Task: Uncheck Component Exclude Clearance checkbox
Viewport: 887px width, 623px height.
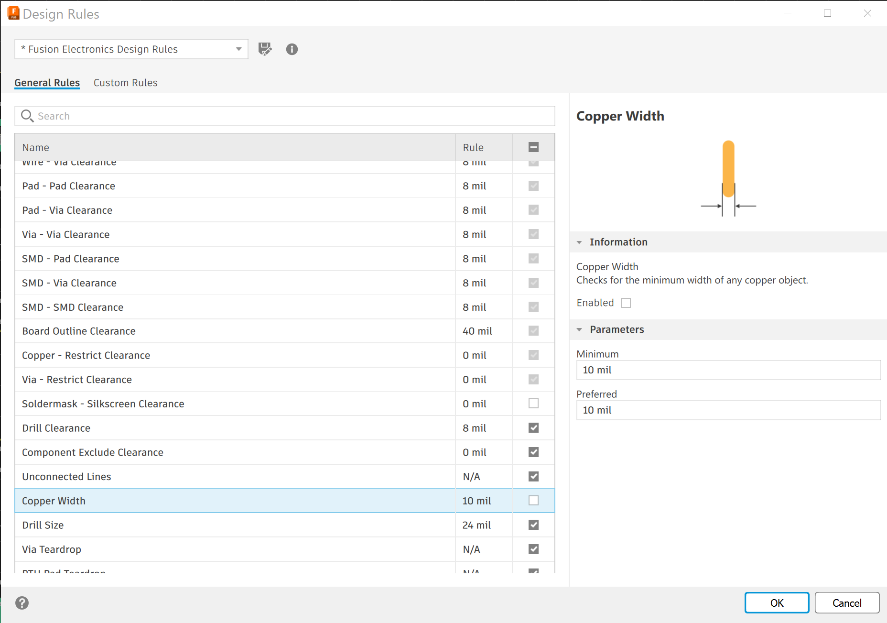Action: click(x=533, y=452)
